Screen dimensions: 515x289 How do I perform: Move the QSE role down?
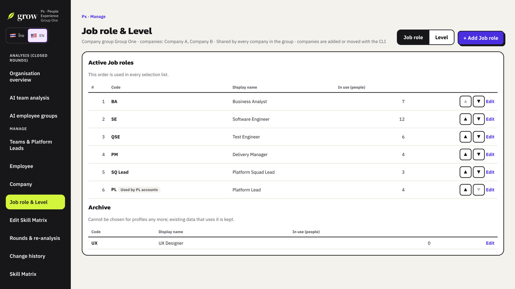point(479,137)
